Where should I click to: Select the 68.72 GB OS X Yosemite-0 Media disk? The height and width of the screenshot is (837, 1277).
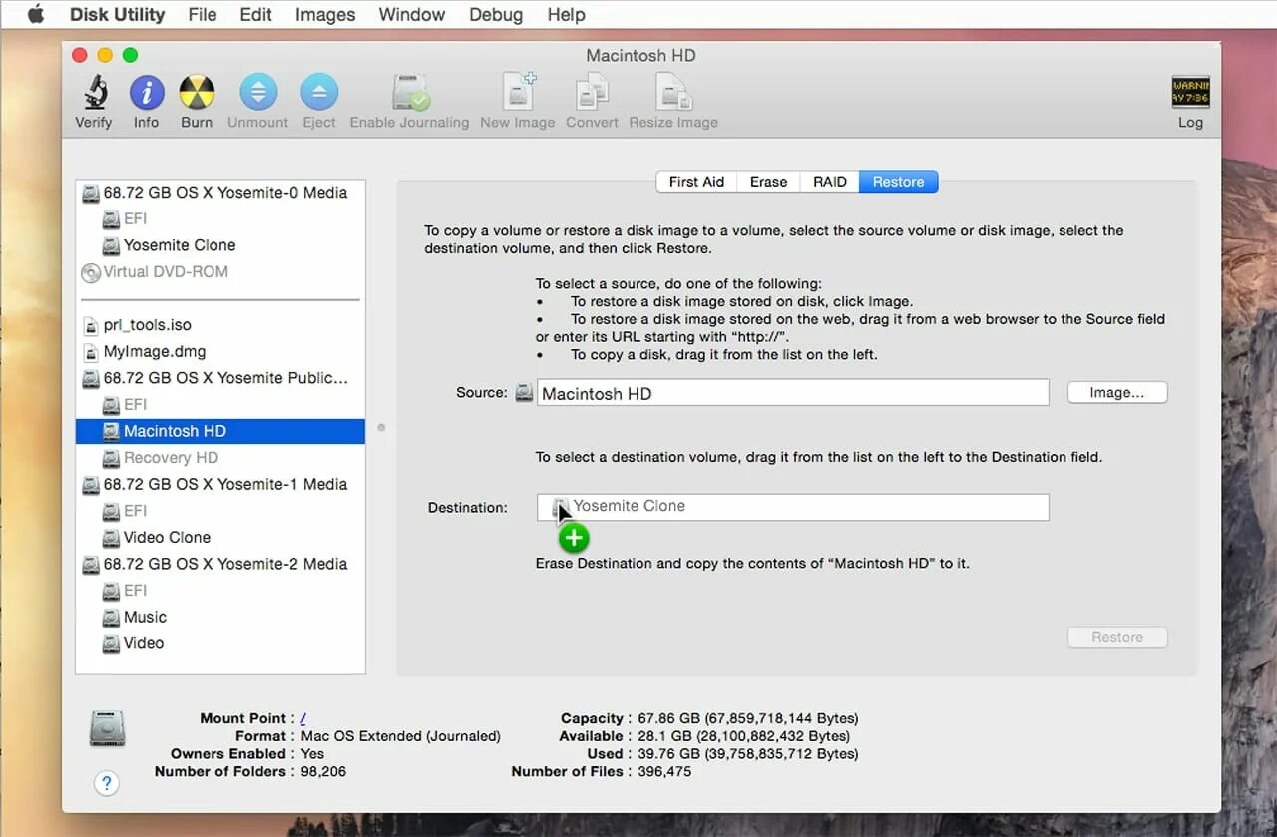(x=220, y=193)
